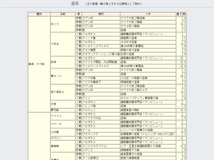Click the '道具屋裏口の宝箱' cell

click(148, 154)
